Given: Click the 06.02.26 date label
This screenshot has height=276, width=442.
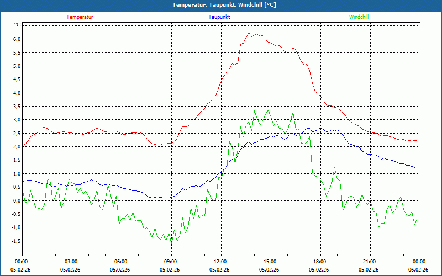Looking at the screenshot, I should tap(419, 270).
